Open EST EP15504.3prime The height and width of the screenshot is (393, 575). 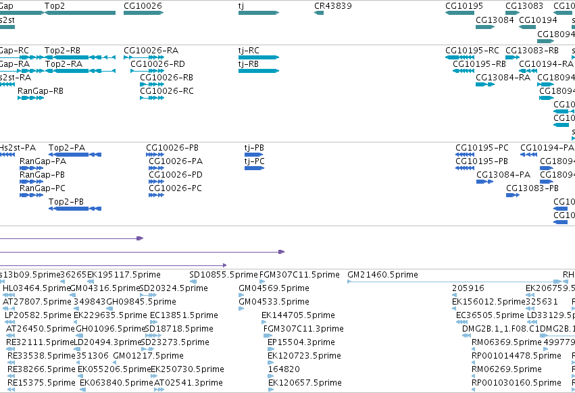301,342
